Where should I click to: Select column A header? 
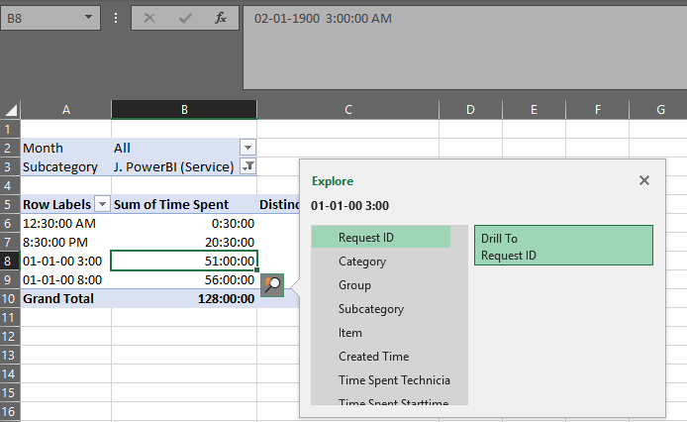(65, 110)
